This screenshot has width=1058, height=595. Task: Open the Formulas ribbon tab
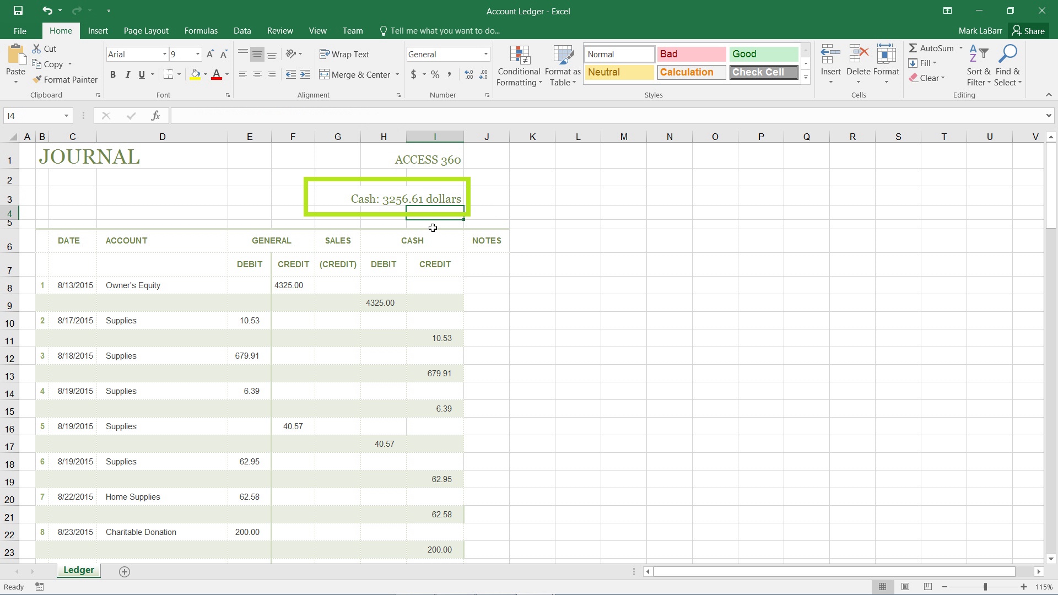[x=201, y=30]
